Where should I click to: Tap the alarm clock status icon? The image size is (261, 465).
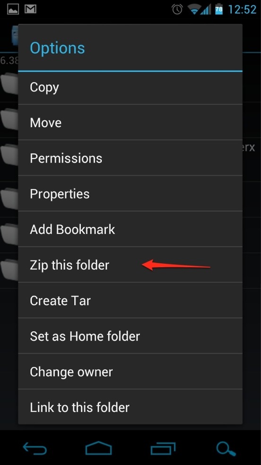(x=177, y=9)
